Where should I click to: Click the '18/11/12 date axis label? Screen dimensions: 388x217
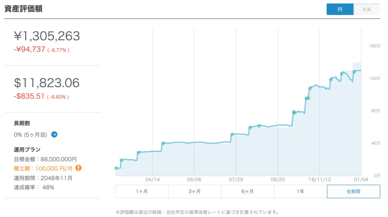tap(319, 180)
